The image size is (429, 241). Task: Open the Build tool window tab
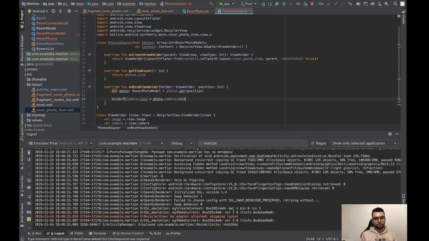tap(155, 234)
